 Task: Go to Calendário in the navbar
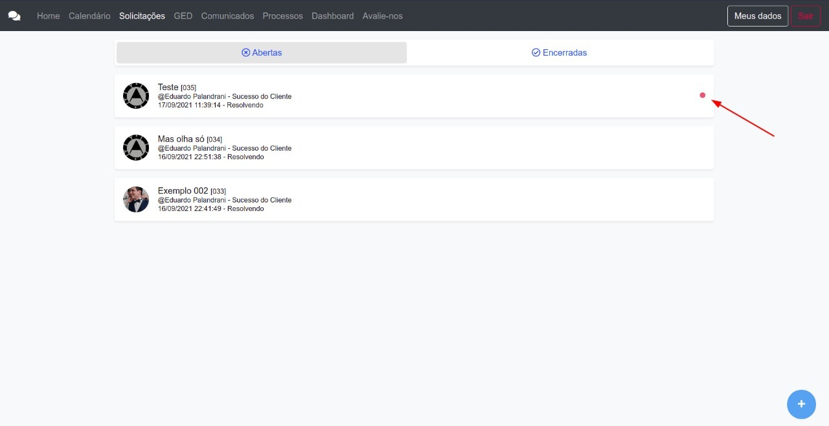[x=89, y=16]
